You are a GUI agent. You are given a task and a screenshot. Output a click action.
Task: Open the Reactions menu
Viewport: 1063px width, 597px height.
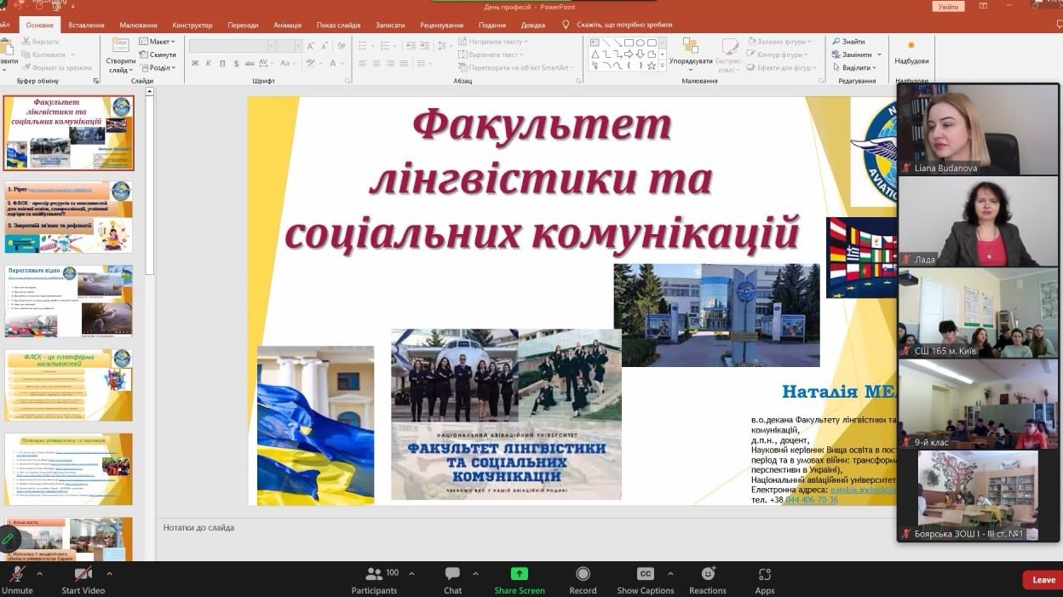[x=707, y=575]
